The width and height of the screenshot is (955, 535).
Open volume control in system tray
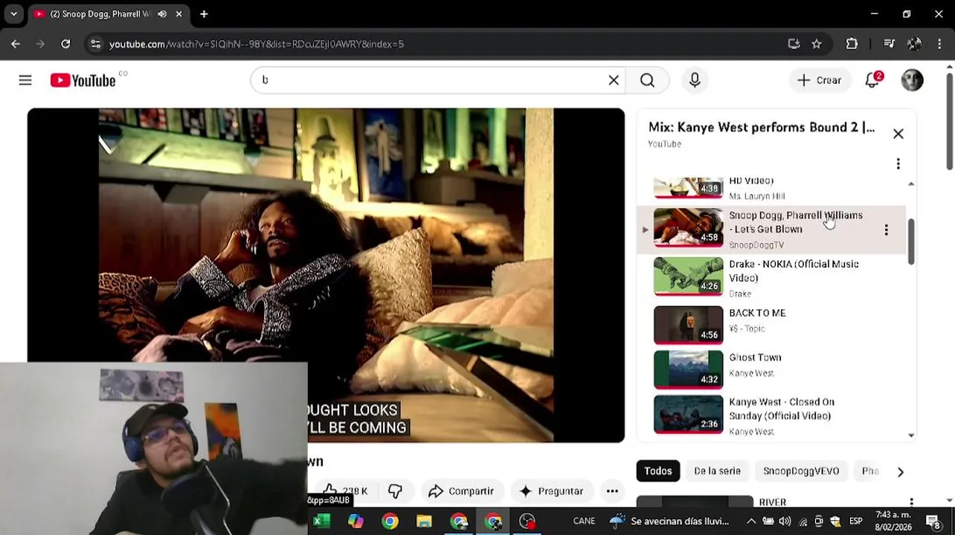[785, 521]
